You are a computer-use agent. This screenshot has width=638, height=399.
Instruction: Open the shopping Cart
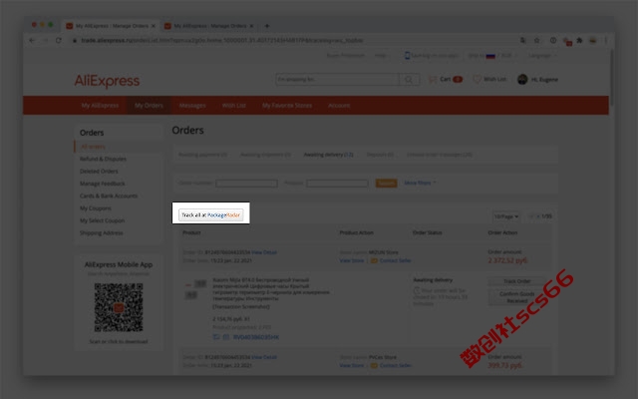click(446, 80)
